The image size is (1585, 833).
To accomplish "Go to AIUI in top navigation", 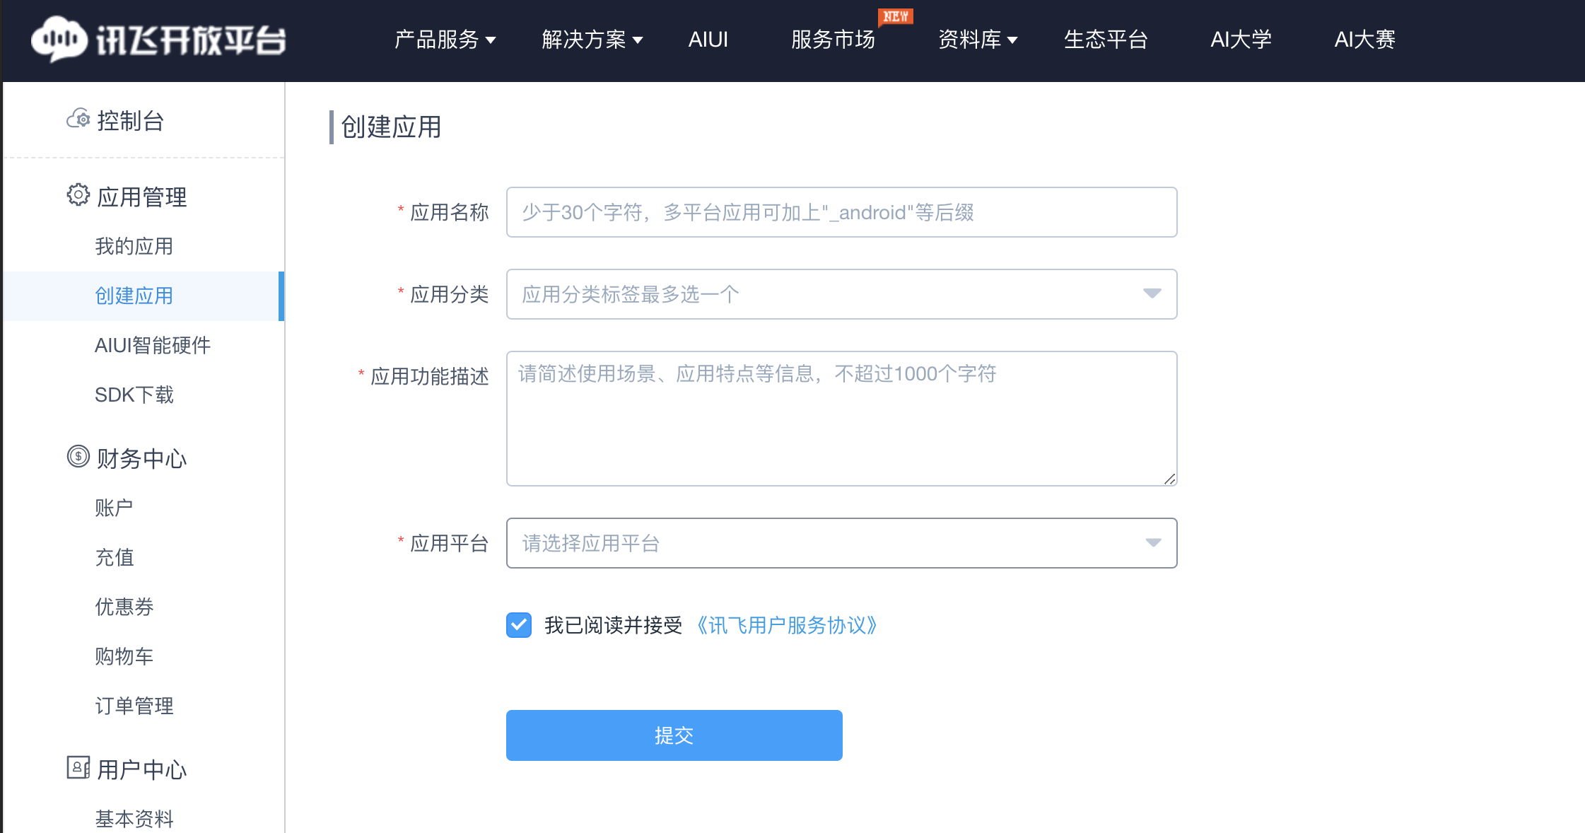I will pyautogui.click(x=708, y=40).
